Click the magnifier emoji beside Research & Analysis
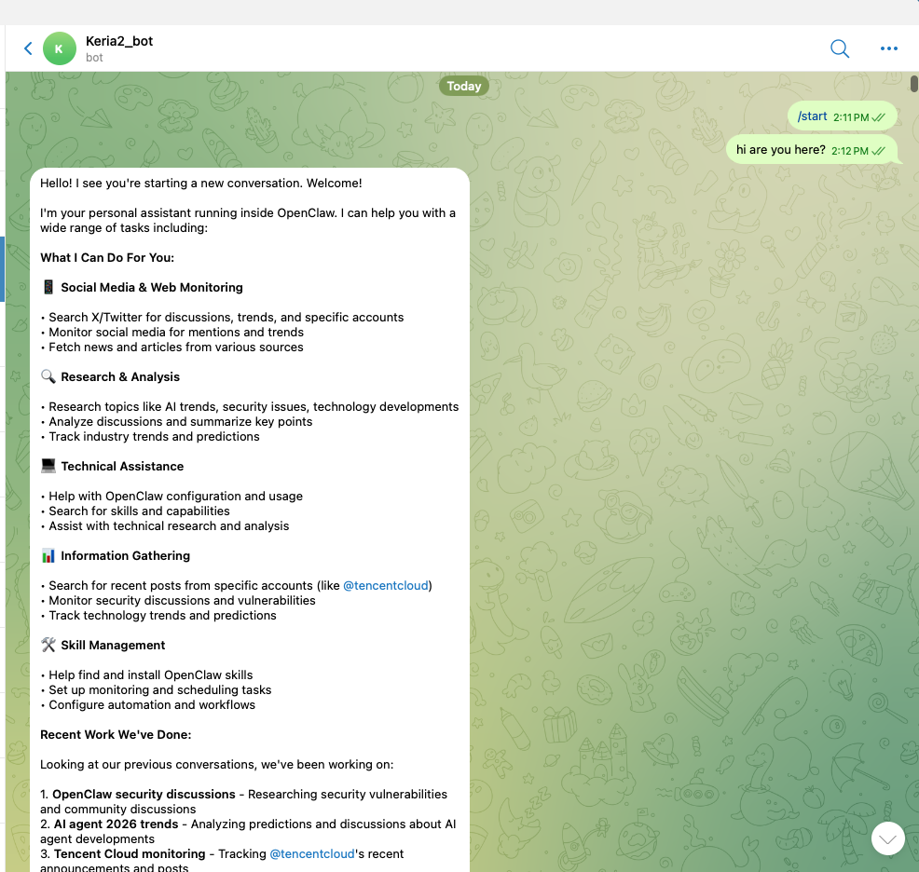The width and height of the screenshot is (919, 872). (48, 376)
